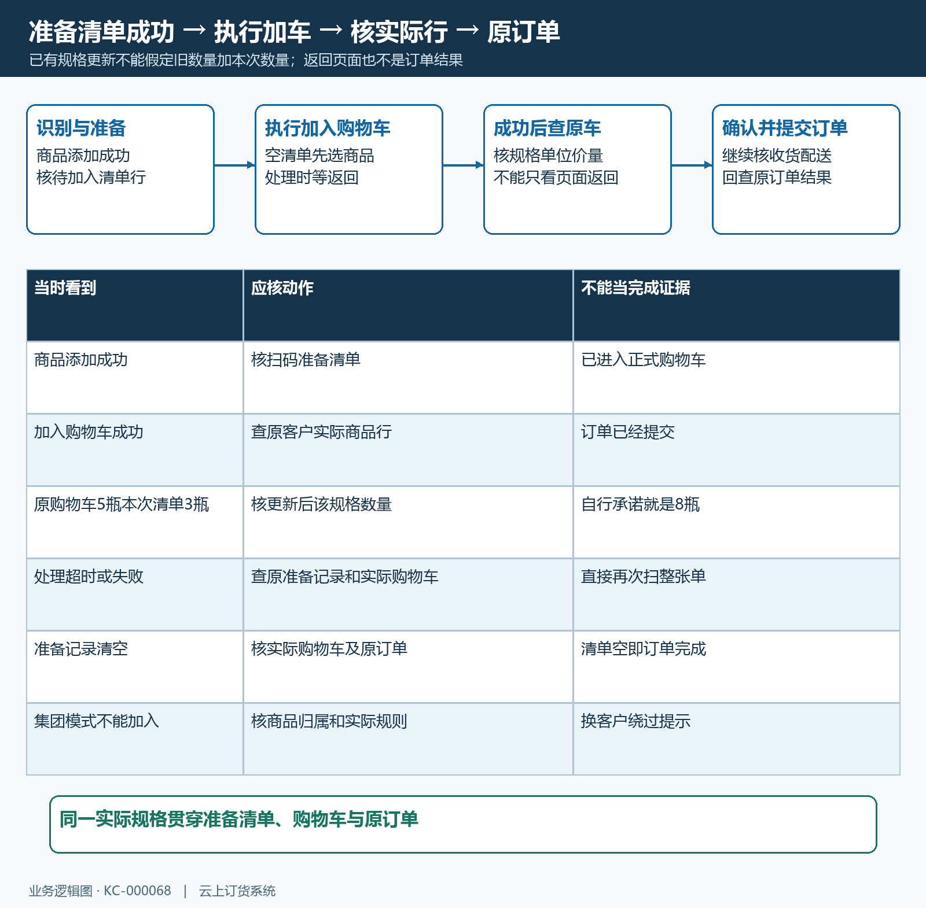Viewport: 926px width, 908px height.
Task: Click the line 继续核收货配送
Action: tap(777, 156)
